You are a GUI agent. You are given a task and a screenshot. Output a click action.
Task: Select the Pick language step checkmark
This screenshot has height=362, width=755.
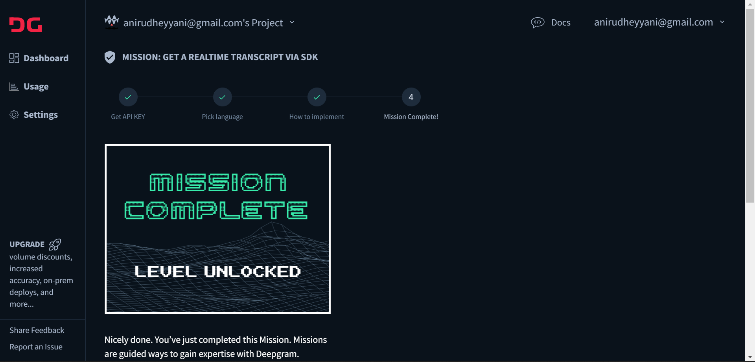223,97
